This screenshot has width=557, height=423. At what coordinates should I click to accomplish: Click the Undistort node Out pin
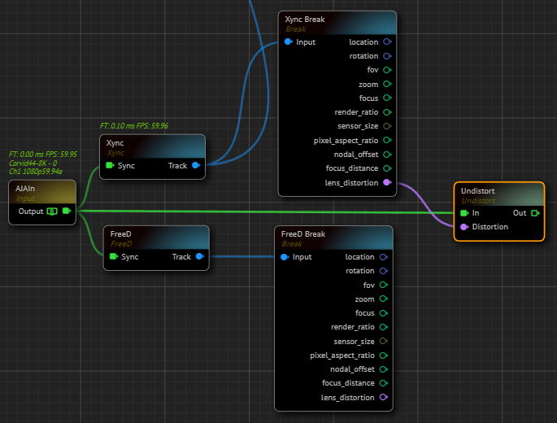point(535,213)
